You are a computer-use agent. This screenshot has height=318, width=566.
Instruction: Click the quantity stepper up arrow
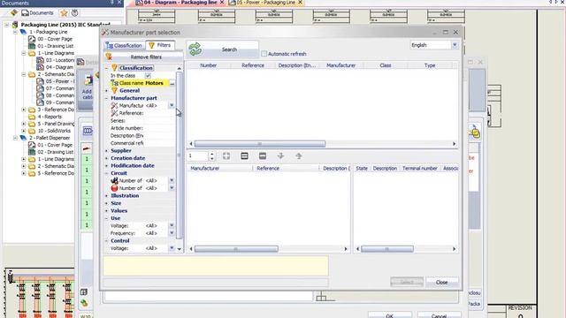tap(212, 154)
